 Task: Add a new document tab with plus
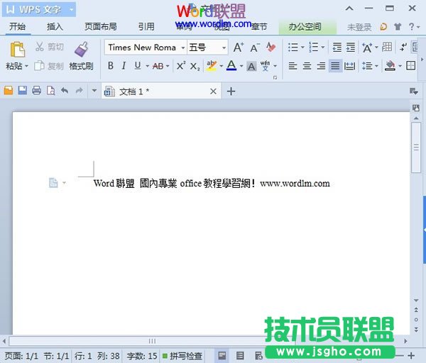click(231, 91)
